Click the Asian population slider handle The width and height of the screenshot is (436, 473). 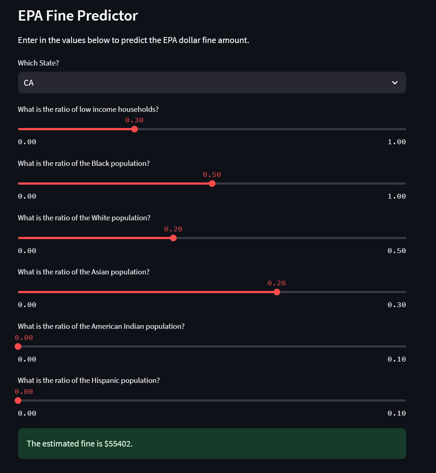[x=277, y=292]
